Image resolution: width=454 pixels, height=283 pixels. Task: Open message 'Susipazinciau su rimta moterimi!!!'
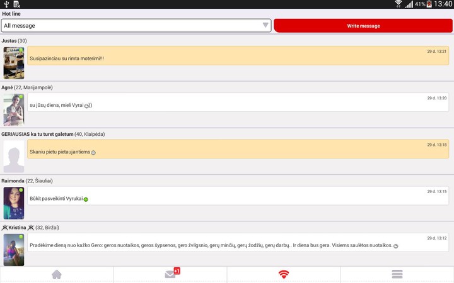tap(238, 55)
